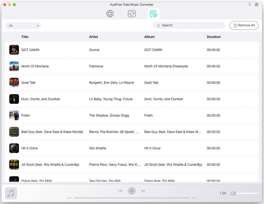Sort by the Artist column header

[94, 37]
